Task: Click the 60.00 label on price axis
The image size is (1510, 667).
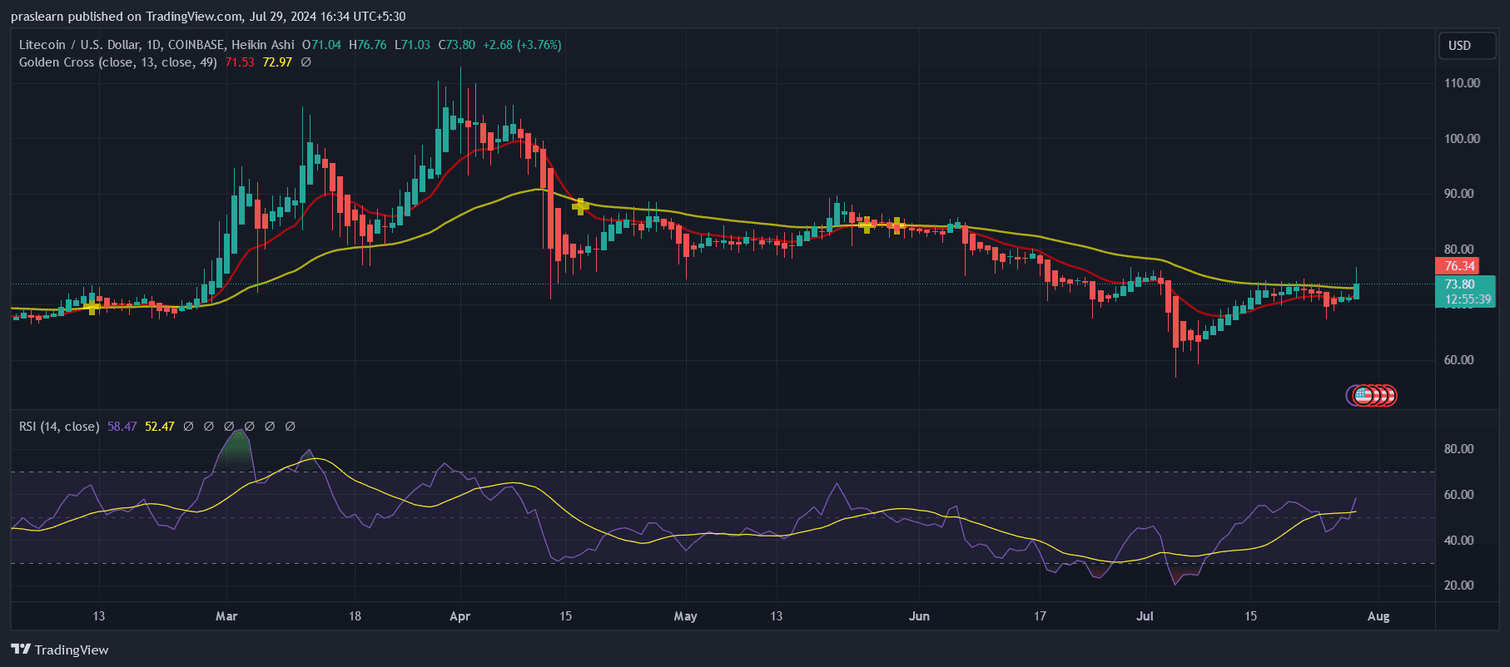Action: pos(1459,360)
